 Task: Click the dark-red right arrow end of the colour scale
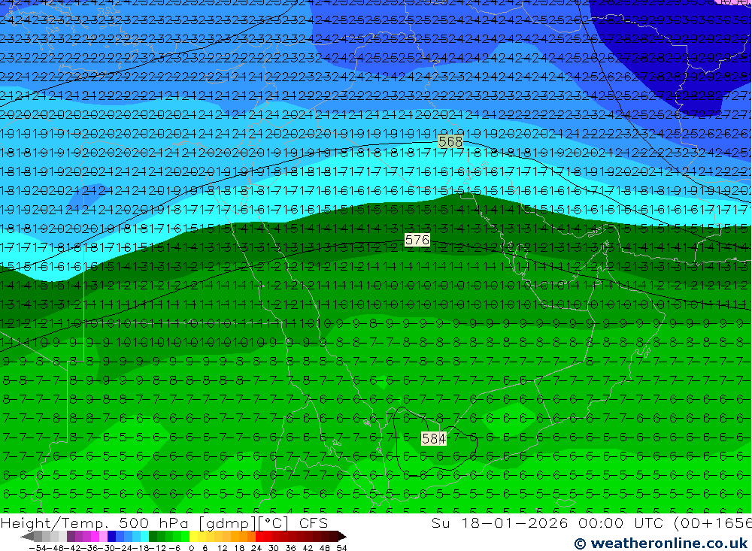click(x=342, y=537)
